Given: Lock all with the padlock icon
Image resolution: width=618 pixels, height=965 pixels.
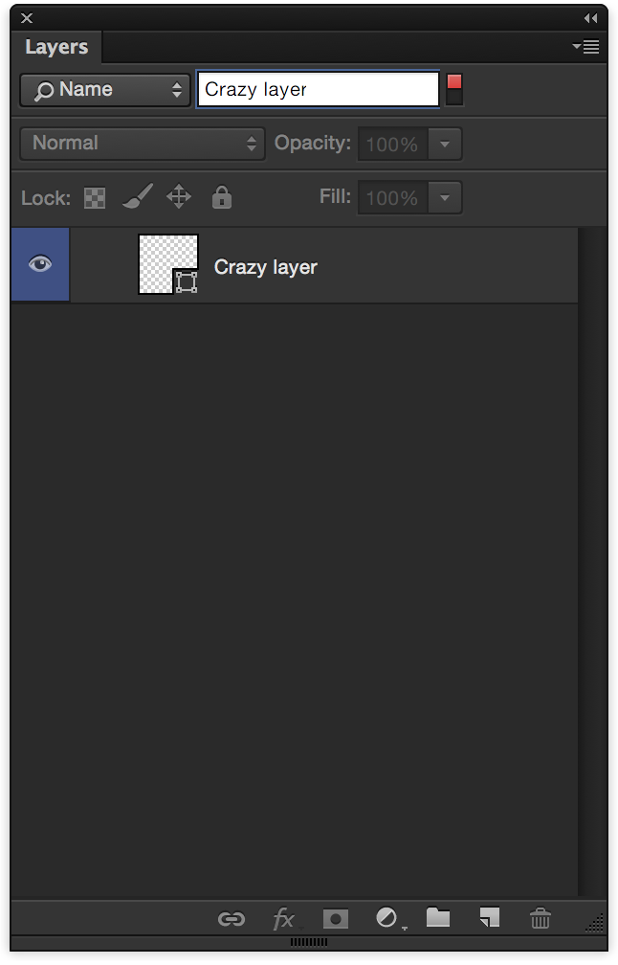Looking at the screenshot, I should tap(222, 198).
